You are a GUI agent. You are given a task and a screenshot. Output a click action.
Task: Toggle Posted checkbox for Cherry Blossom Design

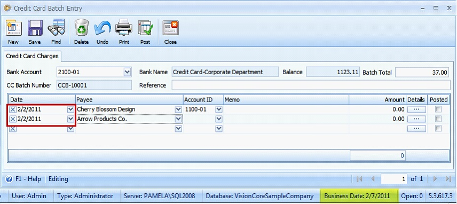[x=438, y=109]
